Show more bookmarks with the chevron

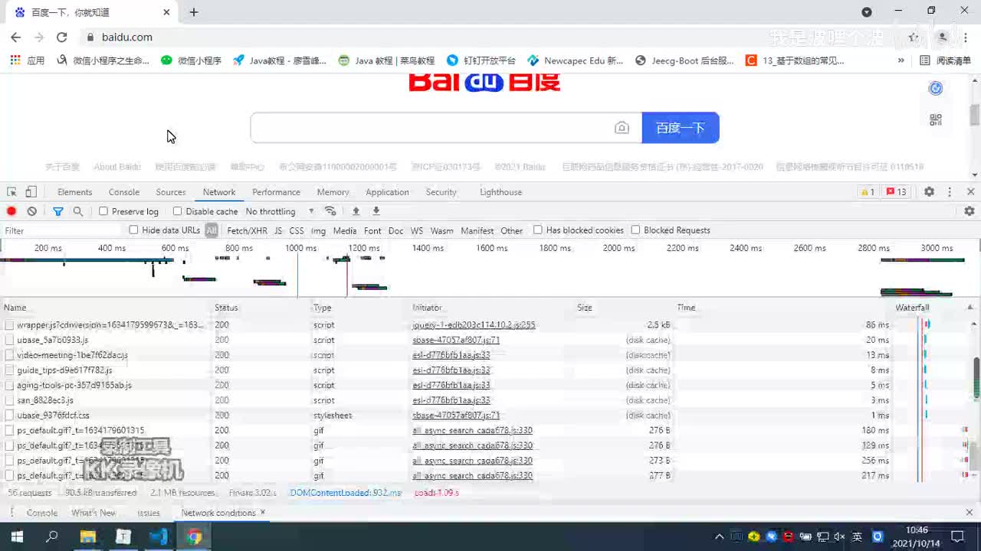tap(901, 60)
